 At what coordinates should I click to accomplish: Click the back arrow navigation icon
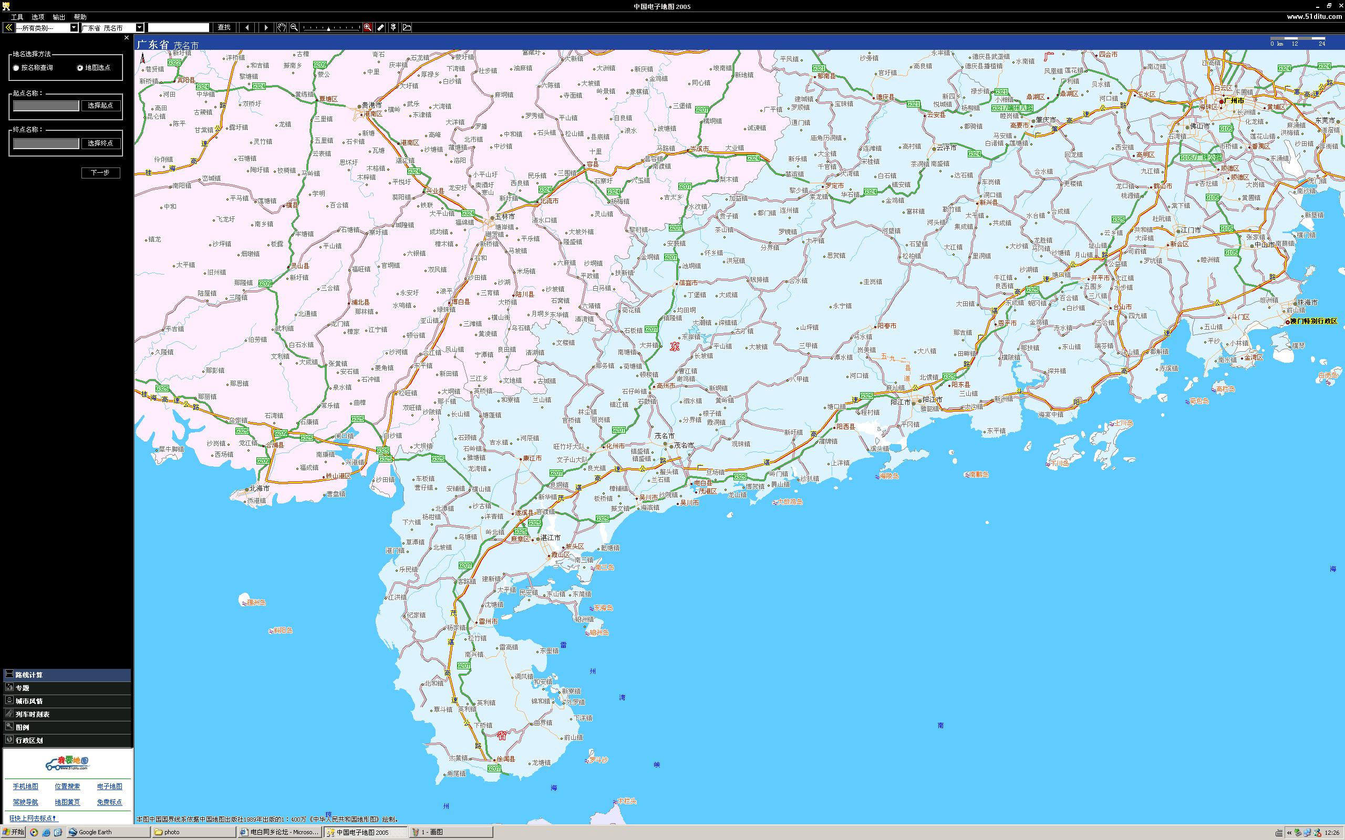247,27
